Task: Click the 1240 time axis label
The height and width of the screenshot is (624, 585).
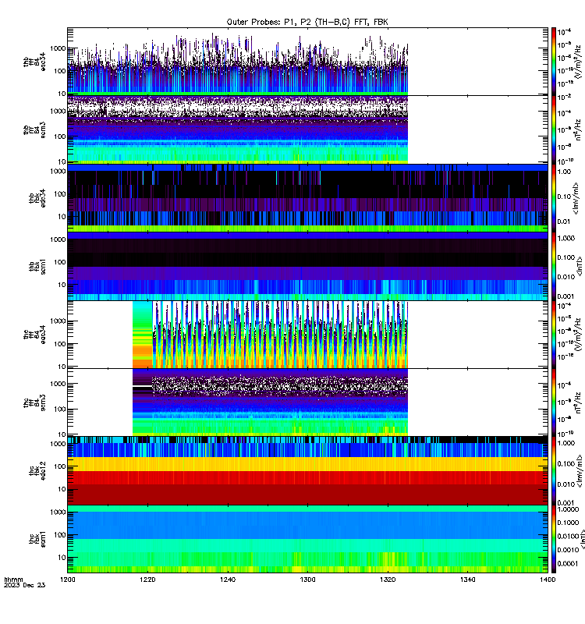Action: [x=228, y=580]
